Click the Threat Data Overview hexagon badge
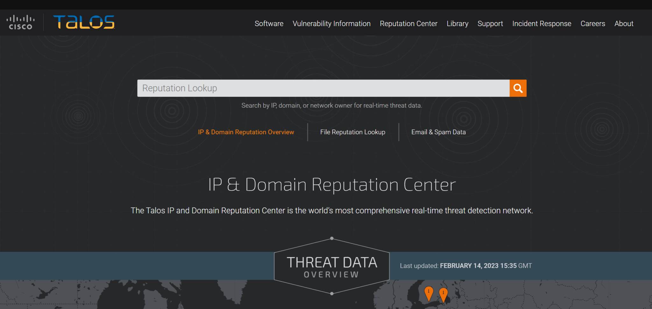 (332, 266)
